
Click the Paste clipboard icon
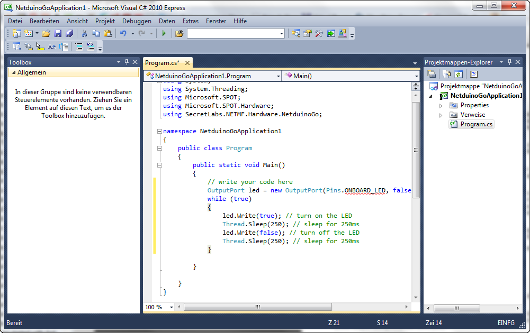point(108,33)
